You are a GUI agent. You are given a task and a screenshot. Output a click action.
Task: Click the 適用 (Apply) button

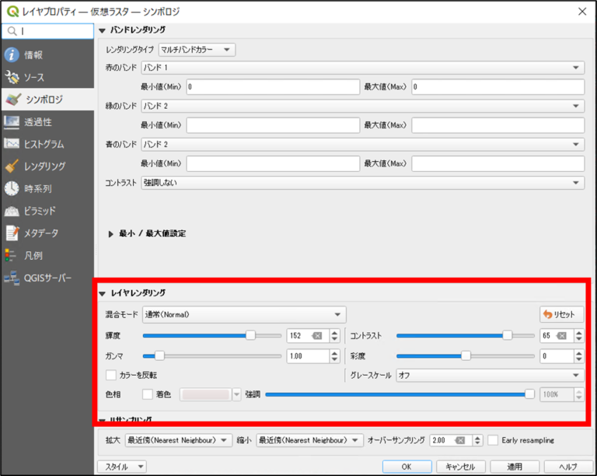(515, 467)
